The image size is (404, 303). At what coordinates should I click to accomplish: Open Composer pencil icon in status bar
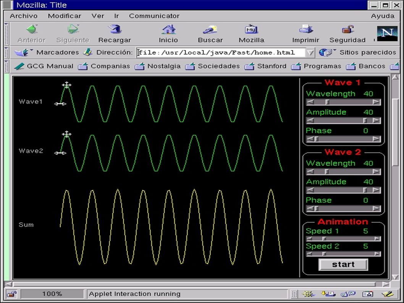point(388,294)
